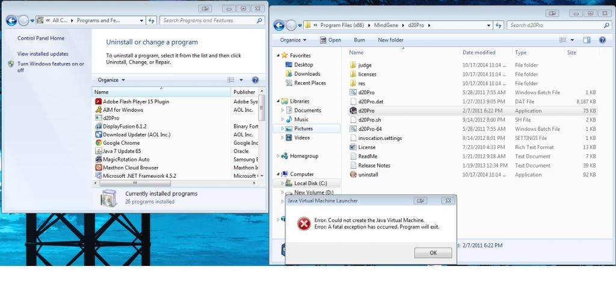
Task: Expand the Documents library node
Action: [x=283, y=110]
